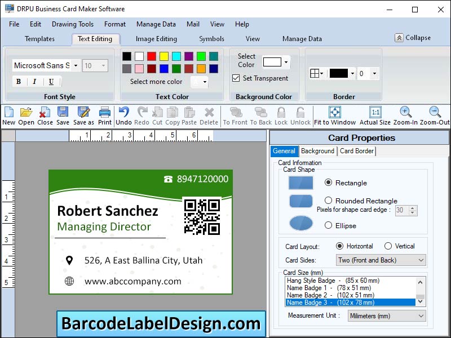Switch to the Background tab
Screen dimensions: 451x338
(x=317, y=151)
